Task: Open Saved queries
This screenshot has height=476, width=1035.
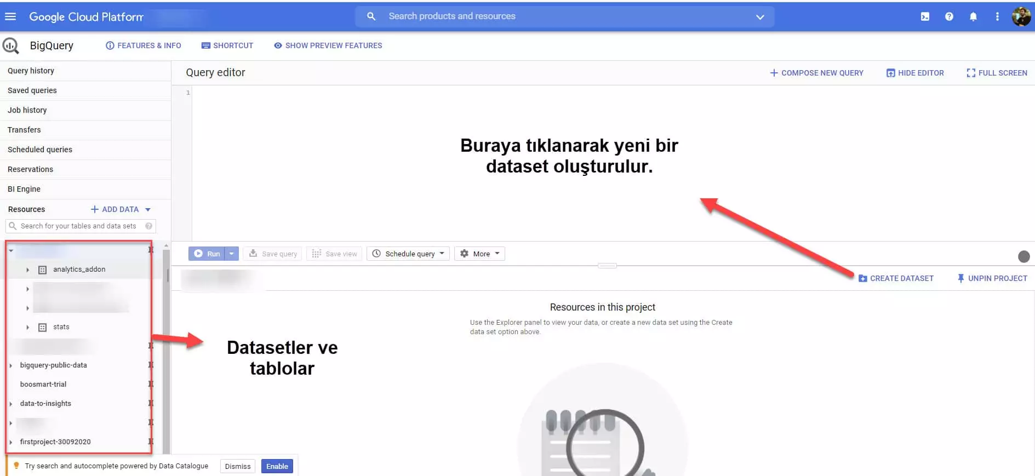Action: click(x=85, y=90)
